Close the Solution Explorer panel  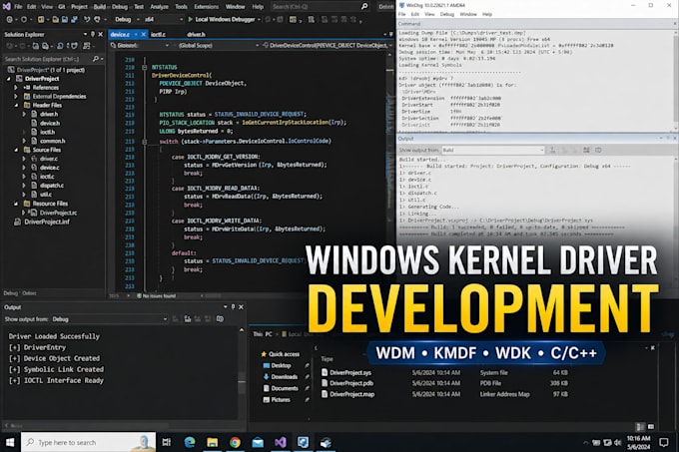point(101,34)
